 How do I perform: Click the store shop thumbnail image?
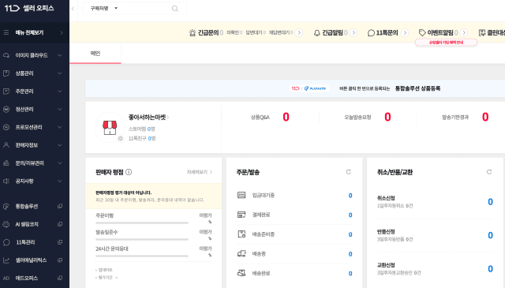(110, 128)
